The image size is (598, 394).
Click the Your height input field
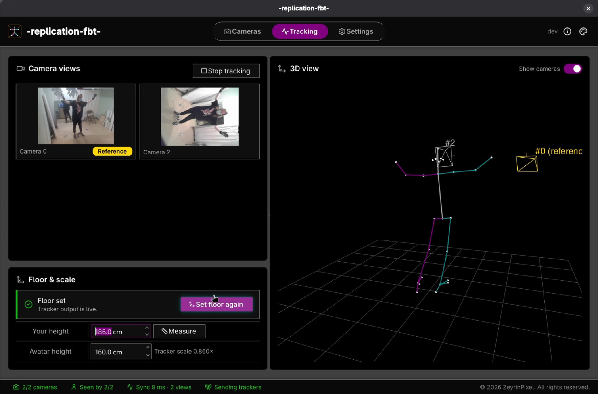121,331
